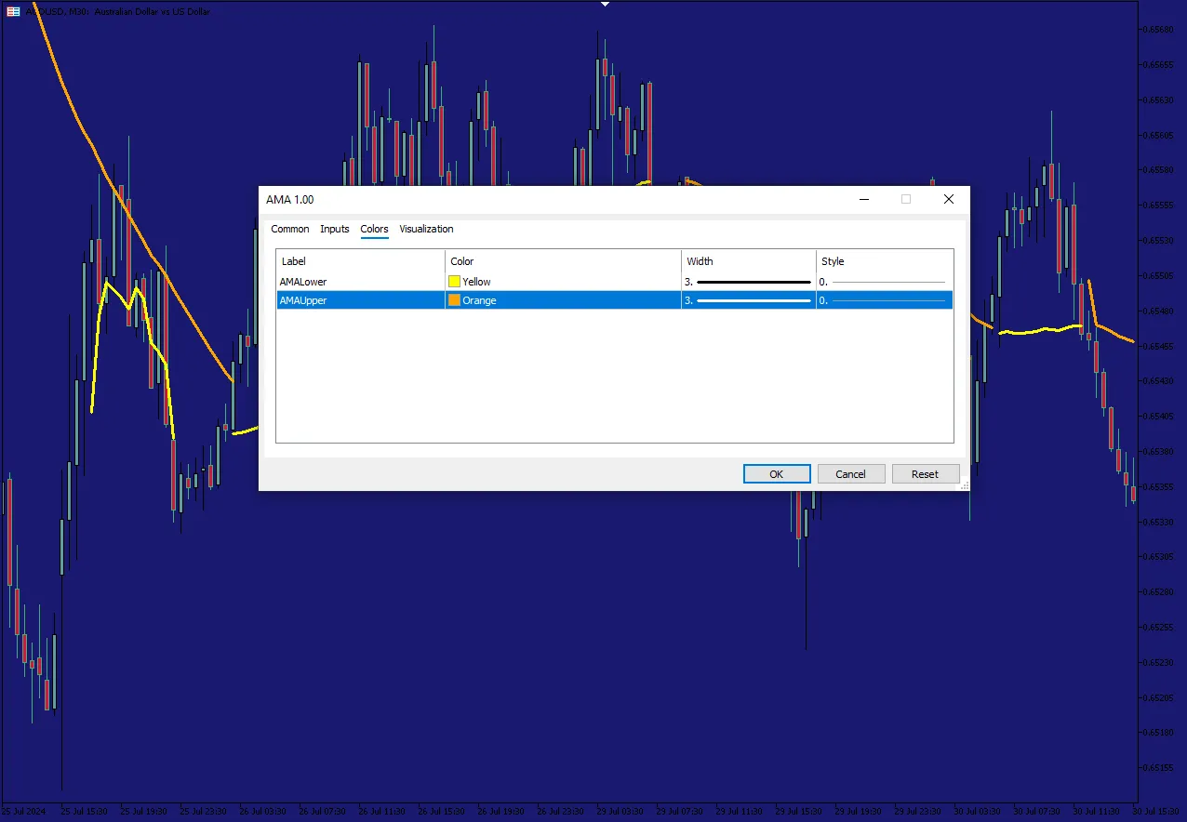Click the 29 Jul 03:30 time label
The image size is (1187, 822).
pos(620,811)
